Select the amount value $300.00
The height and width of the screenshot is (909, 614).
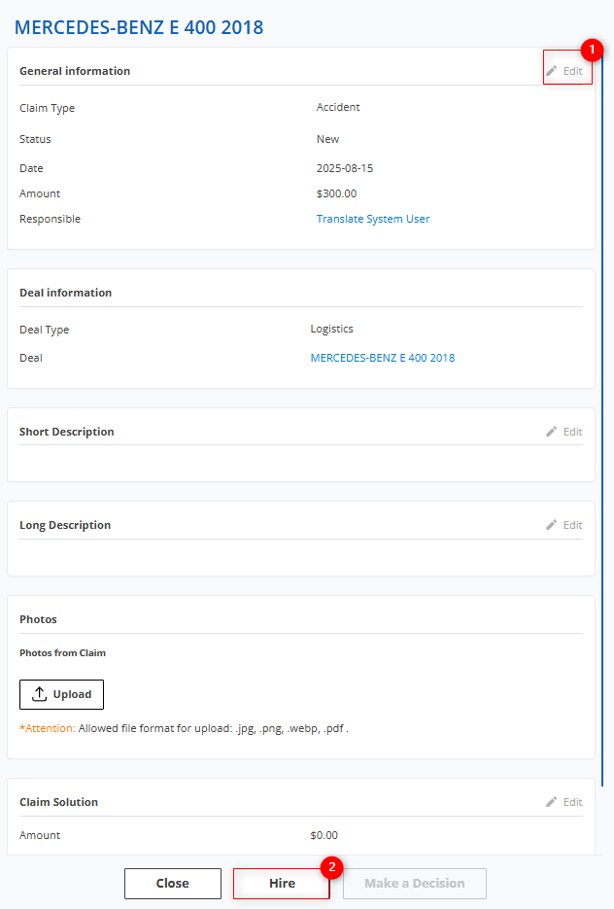(x=336, y=193)
